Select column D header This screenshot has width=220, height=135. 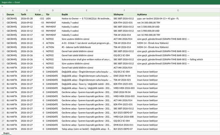click(53, 10)
